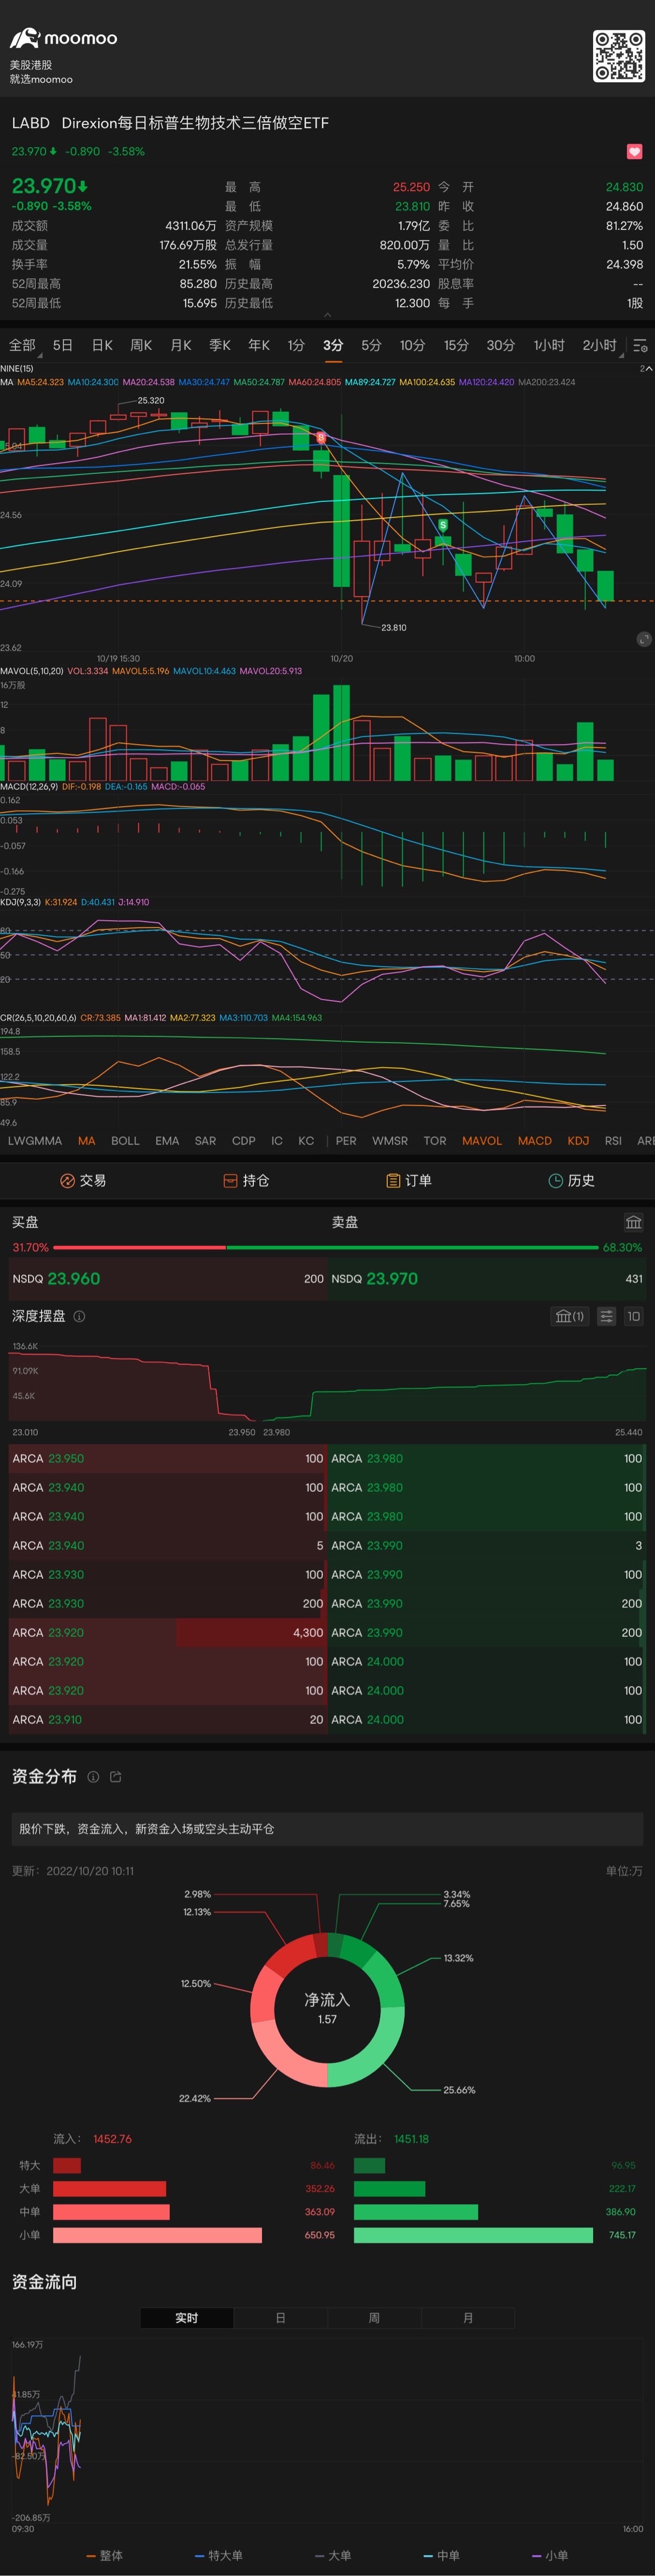The width and height of the screenshot is (655, 2576).
Task: Toggle the pink heart favorite icon
Action: [634, 152]
